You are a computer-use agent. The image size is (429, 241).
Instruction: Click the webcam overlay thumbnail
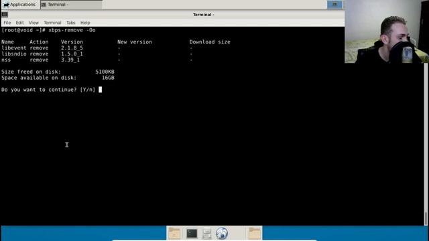click(x=387, y=31)
